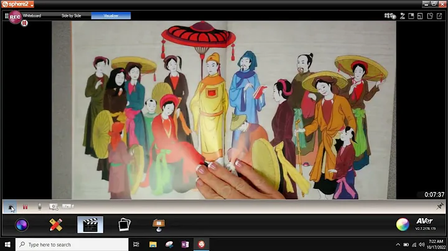This screenshot has height=251, width=448.
Task: Open OneNote from the taskbar
Action: (x=185, y=244)
